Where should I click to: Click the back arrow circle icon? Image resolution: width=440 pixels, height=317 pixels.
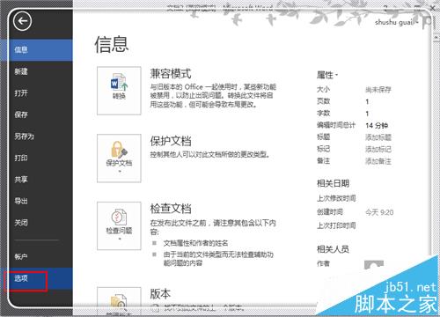(x=22, y=20)
